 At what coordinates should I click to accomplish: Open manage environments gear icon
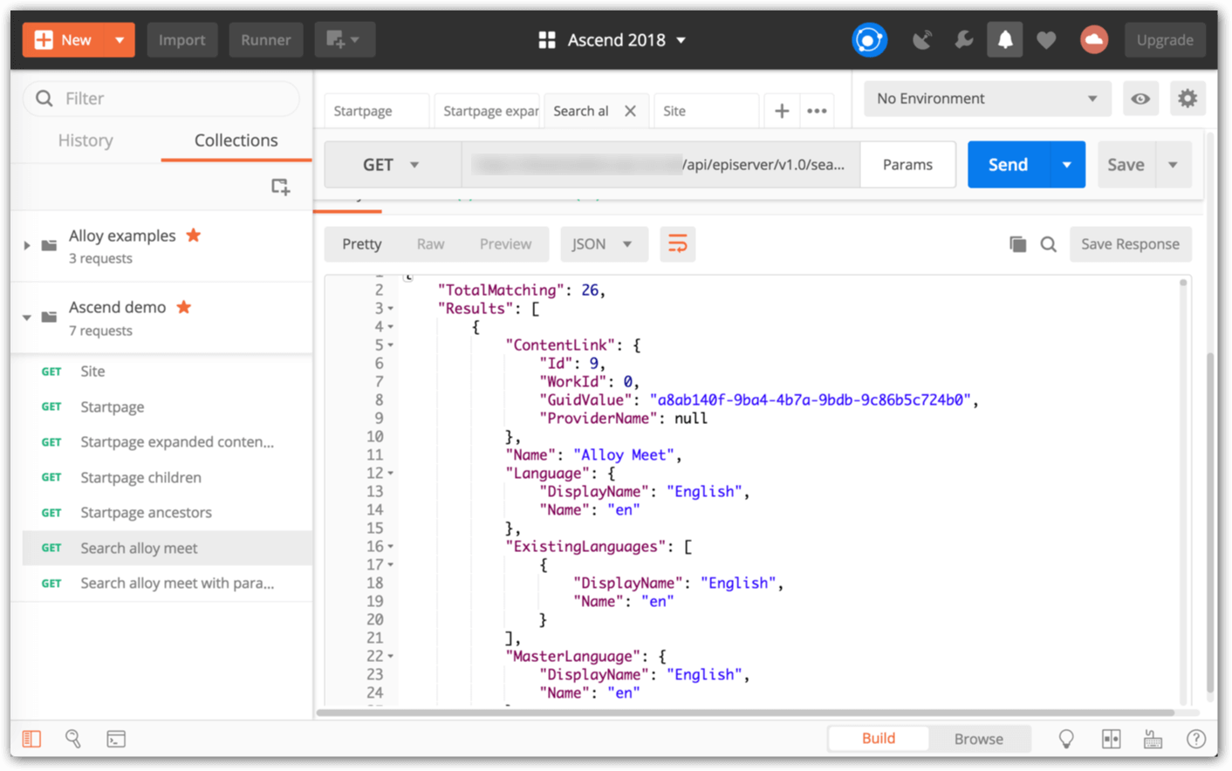point(1187,99)
